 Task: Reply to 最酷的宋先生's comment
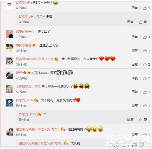point(135,37)
